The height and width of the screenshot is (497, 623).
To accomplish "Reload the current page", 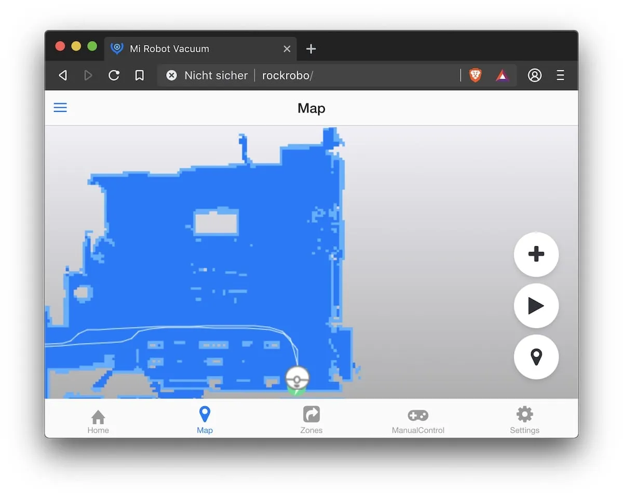I will (x=114, y=76).
